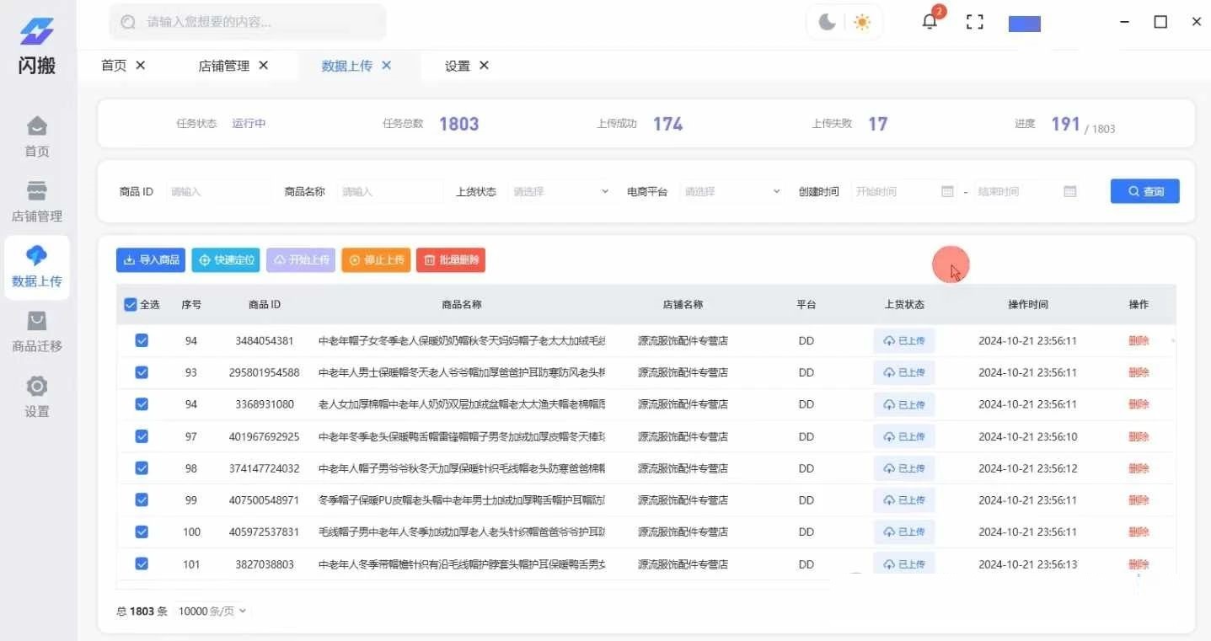Open 店铺管理 in the sidebar

pyautogui.click(x=37, y=202)
